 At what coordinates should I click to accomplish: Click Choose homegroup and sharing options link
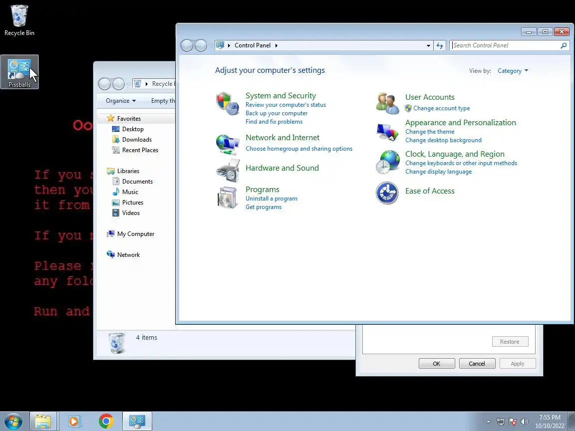click(x=299, y=149)
